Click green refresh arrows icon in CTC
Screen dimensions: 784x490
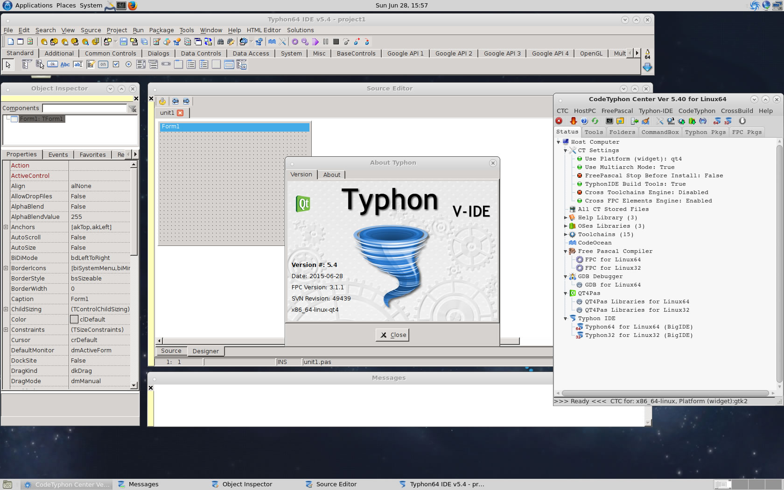(x=595, y=121)
